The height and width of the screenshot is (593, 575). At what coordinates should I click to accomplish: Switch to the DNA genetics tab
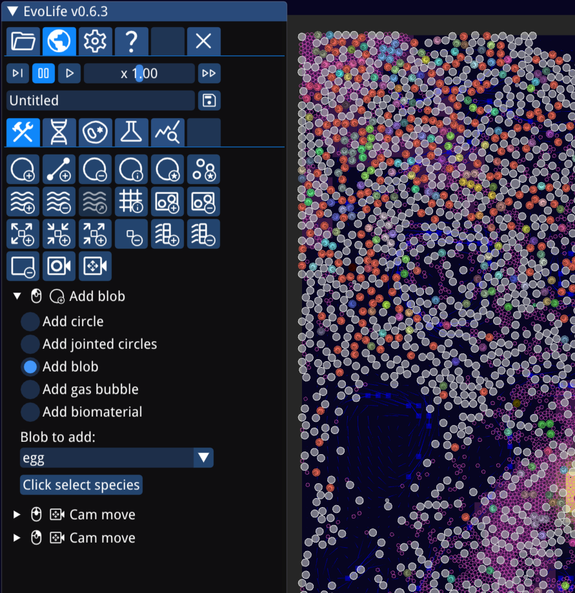[59, 132]
